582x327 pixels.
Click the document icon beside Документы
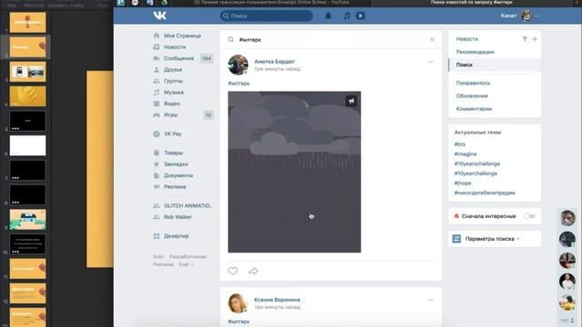pyautogui.click(x=156, y=175)
